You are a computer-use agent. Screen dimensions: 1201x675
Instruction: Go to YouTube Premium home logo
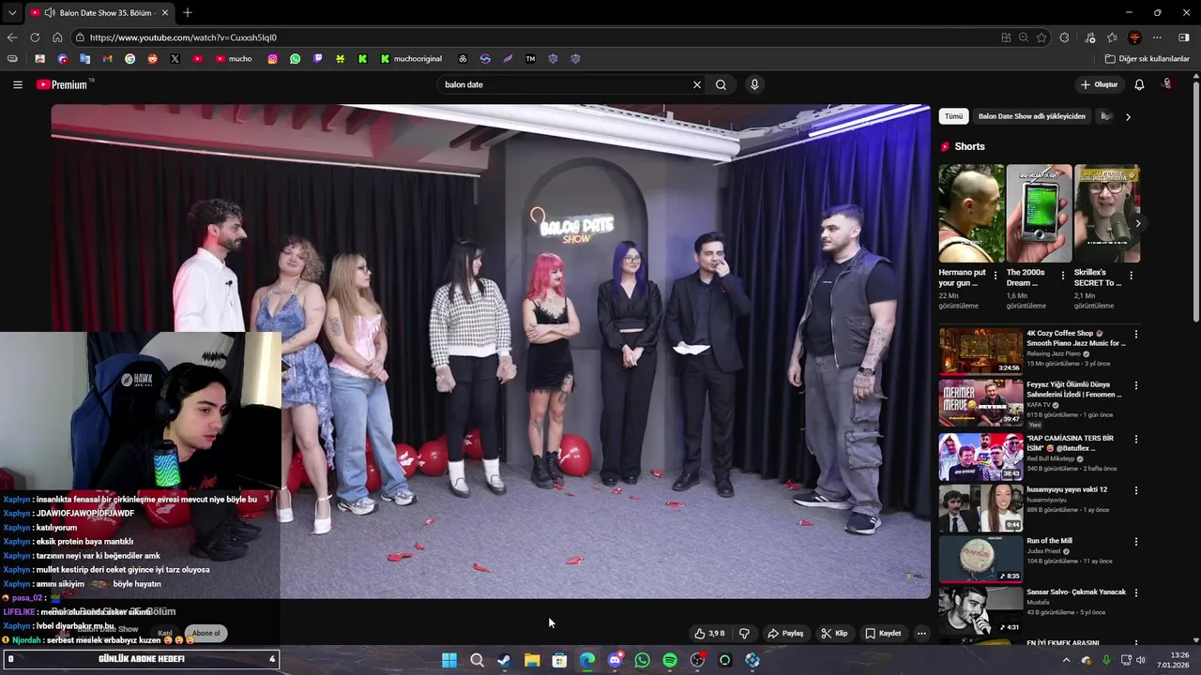[x=62, y=84]
